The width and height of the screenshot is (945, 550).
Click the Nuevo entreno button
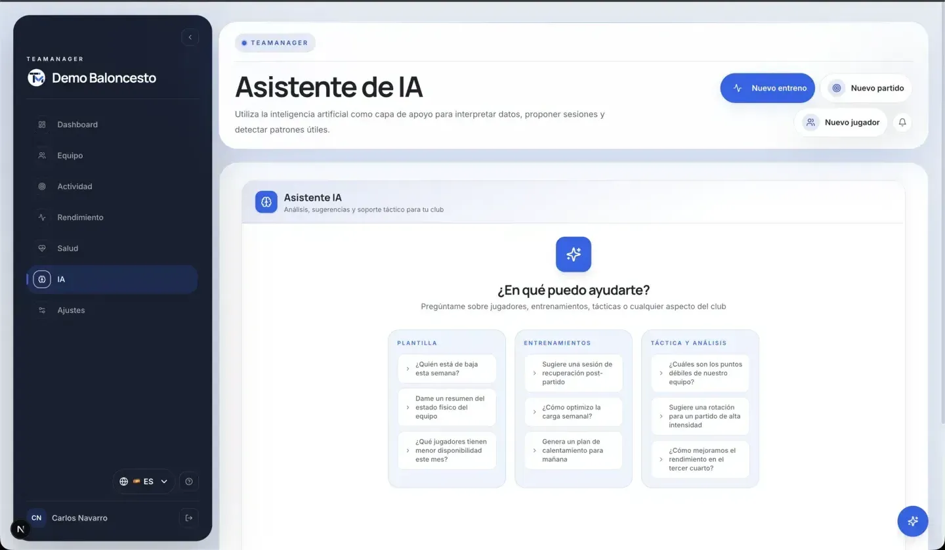pyautogui.click(x=768, y=88)
